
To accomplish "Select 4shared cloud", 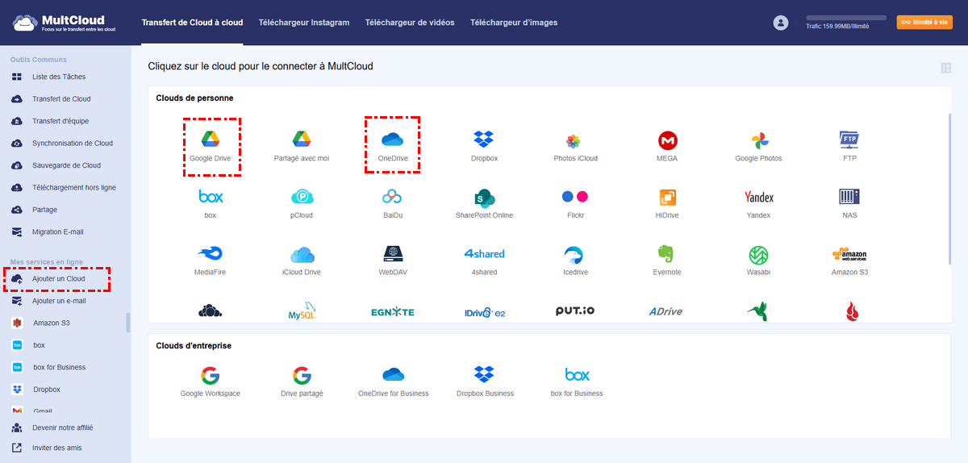I will [x=484, y=260].
